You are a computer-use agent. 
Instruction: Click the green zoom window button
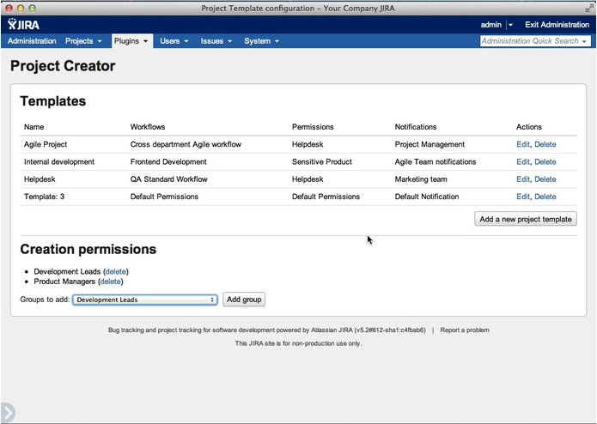click(x=33, y=8)
